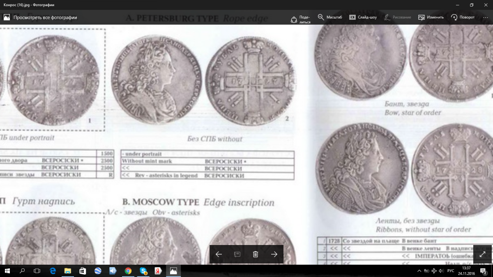Image resolution: width=493 pixels, height=277 pixels.
Task: Select the Рисование drawing tool
Action: point(397,17)
